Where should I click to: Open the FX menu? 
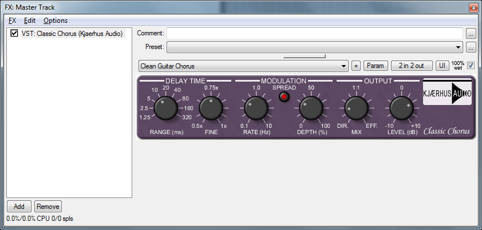(x=12, y=21)
